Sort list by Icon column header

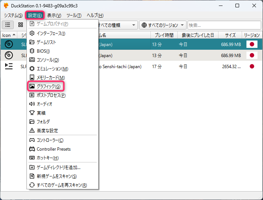tap(9, 35)
